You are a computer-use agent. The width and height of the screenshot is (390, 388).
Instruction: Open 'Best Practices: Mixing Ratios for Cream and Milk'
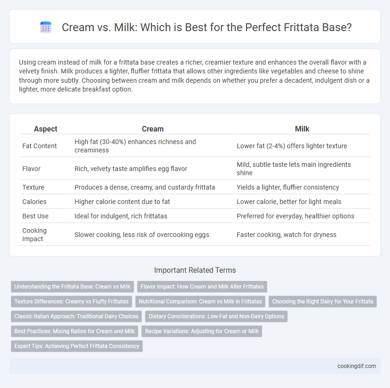75,331
